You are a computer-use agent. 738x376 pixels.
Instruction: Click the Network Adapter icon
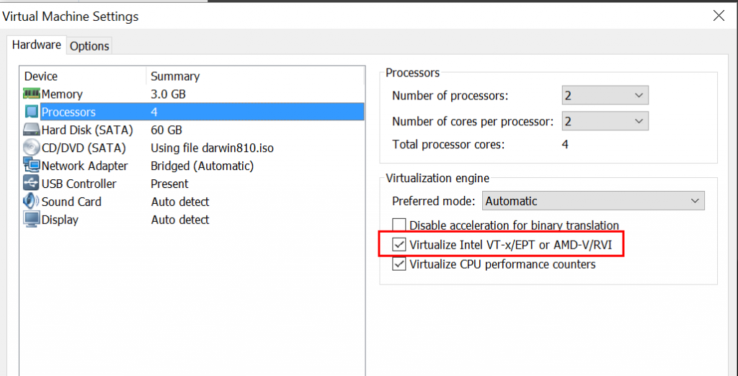pos(32,166)
